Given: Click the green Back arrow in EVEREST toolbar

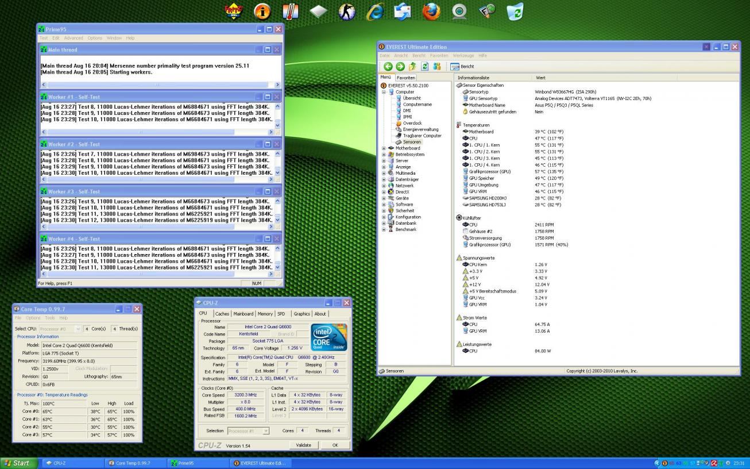Looking at the screenshot, I should [x=388, y=67].
